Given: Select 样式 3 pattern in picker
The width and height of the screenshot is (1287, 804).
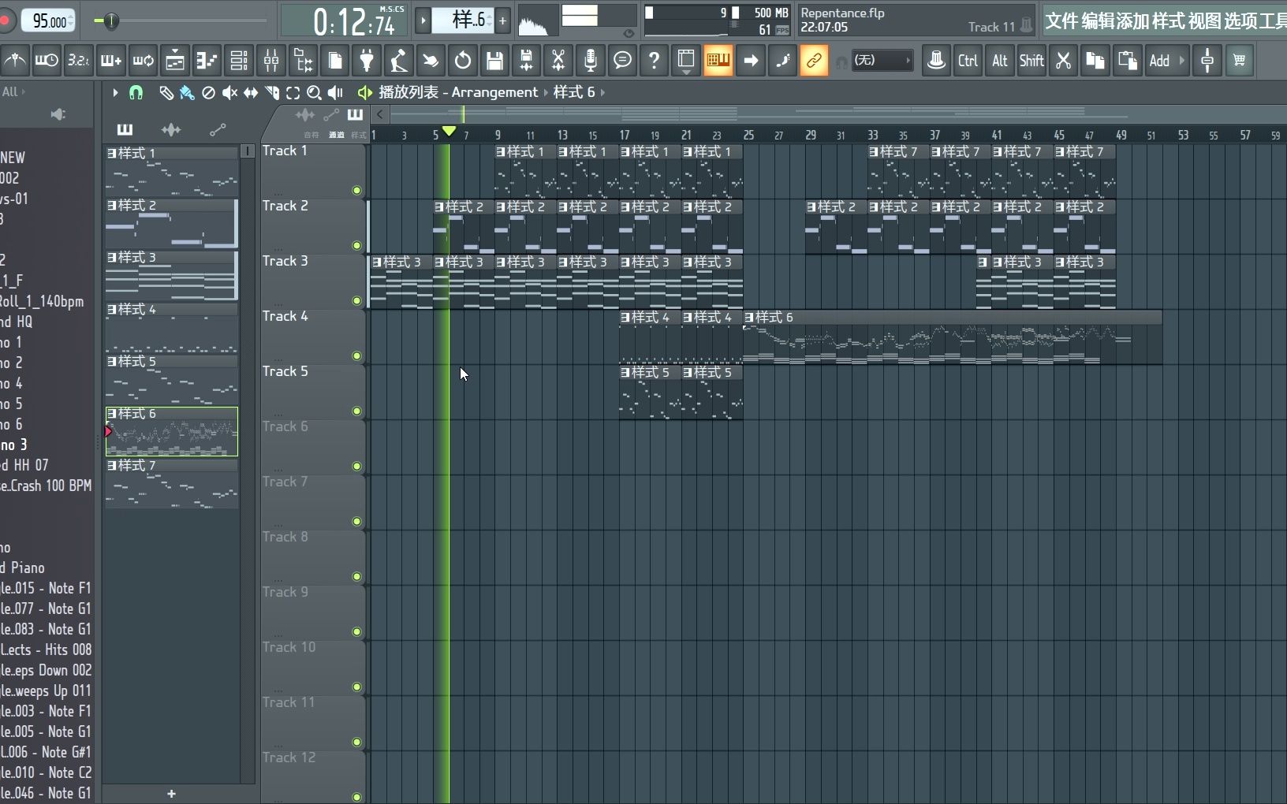Looking at the screenshot, I should coord(172,275).
